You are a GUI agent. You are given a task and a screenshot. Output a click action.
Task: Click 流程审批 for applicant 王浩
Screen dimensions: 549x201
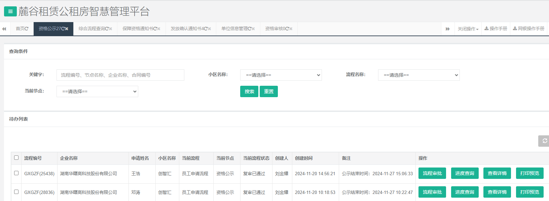point(432,173)
